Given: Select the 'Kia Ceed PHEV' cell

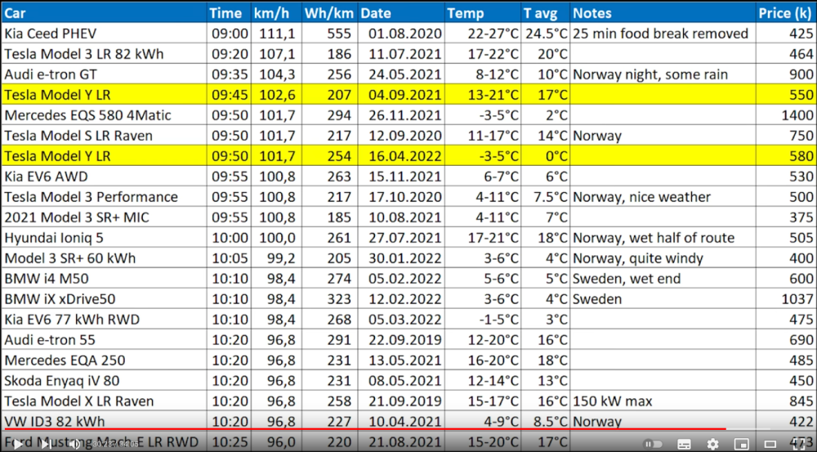Looking at the screenshot, I should (x=105, y=34).
